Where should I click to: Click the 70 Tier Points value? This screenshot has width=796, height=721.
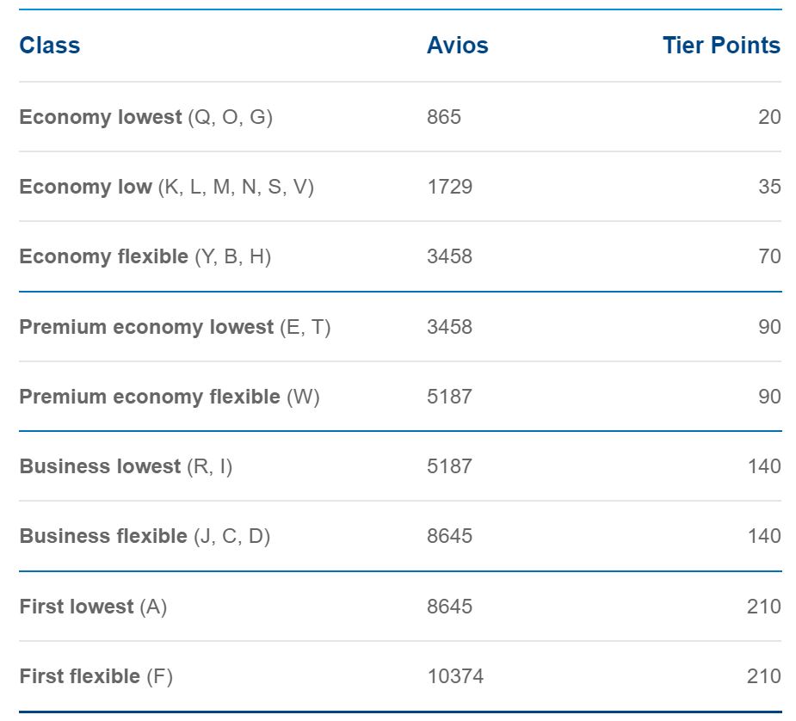coord(769,256)
